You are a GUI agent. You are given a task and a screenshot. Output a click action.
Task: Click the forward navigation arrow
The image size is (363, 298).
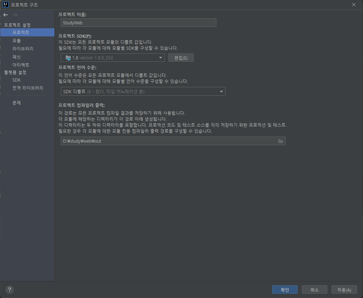(x=15, y=15)
